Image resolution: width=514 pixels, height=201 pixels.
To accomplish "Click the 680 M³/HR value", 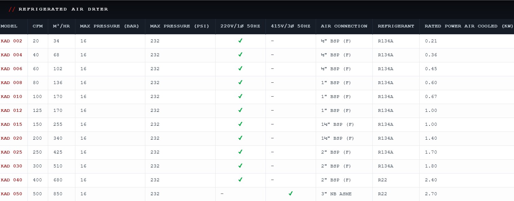I will [x=58, y=180].
